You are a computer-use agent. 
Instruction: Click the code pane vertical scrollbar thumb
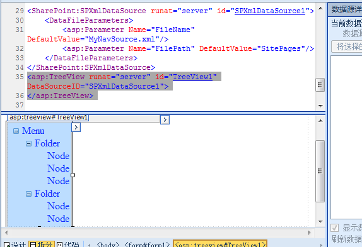point(320,85)
